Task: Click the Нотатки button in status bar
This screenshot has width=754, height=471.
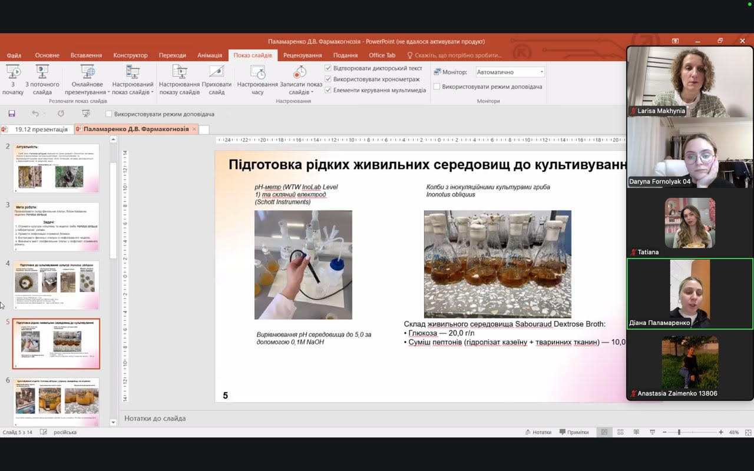Action: [538, 432]
